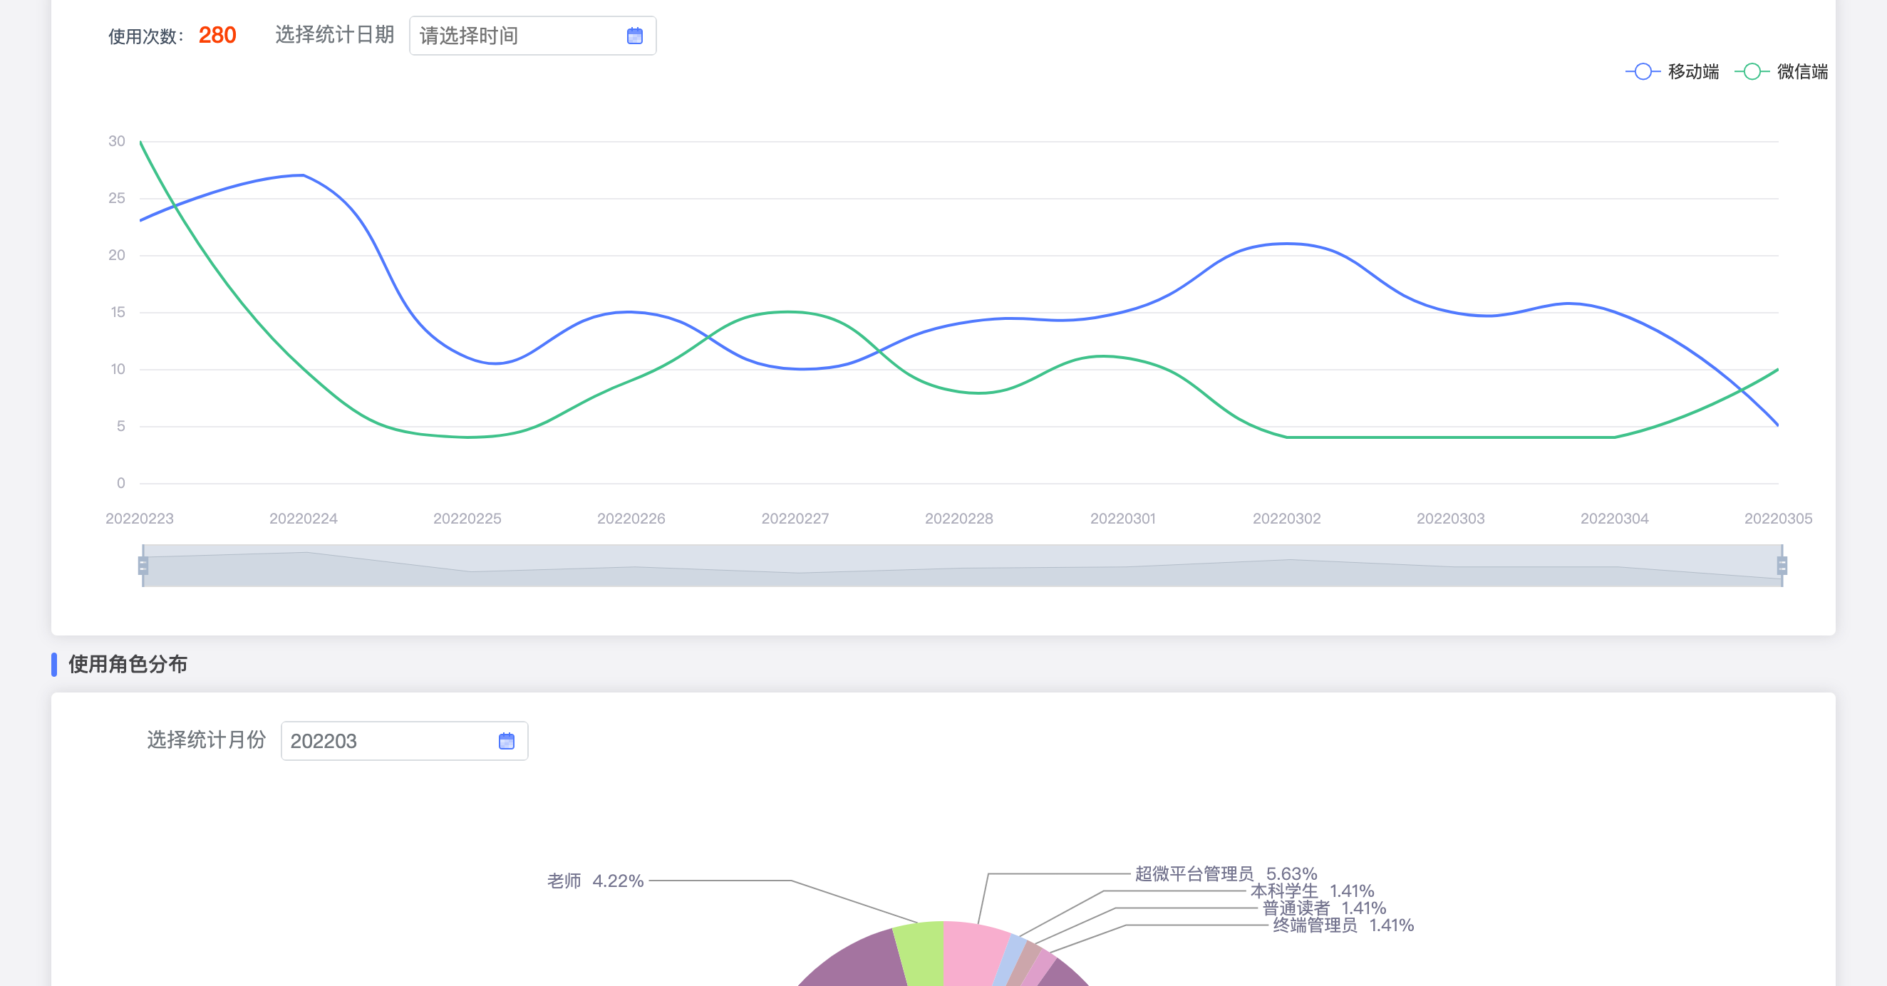The image size is (1887, 986).
Task: Toggle the 移动端 legend series
Action: point(1692,72)
